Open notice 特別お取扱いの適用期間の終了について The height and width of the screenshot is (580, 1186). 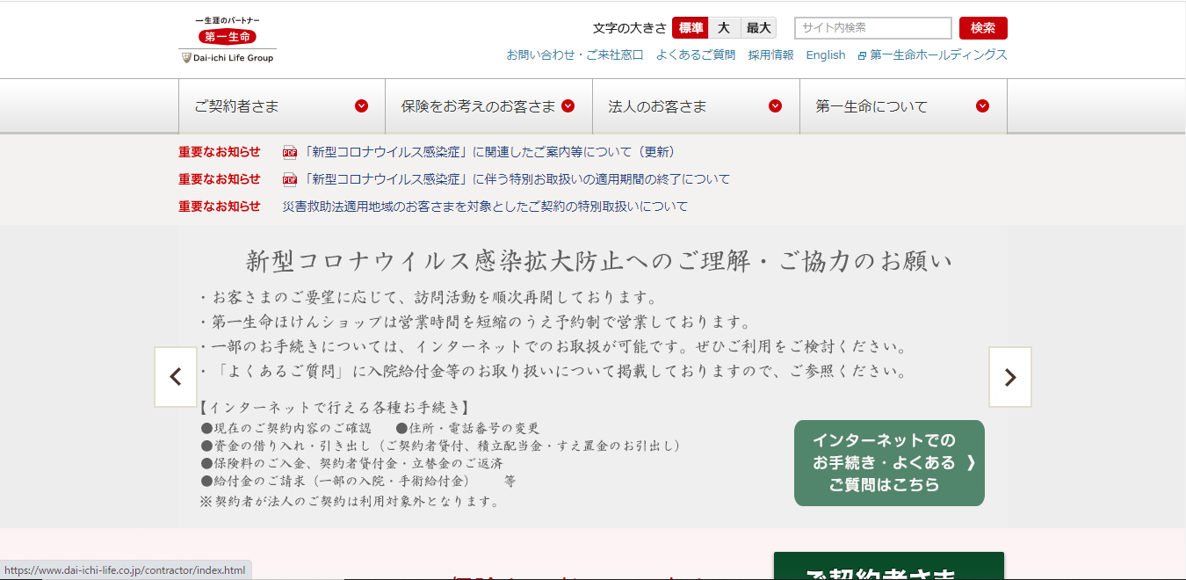[x=516, y=179]
